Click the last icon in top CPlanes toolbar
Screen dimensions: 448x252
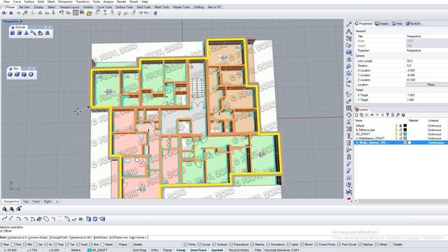pos(155,13)
